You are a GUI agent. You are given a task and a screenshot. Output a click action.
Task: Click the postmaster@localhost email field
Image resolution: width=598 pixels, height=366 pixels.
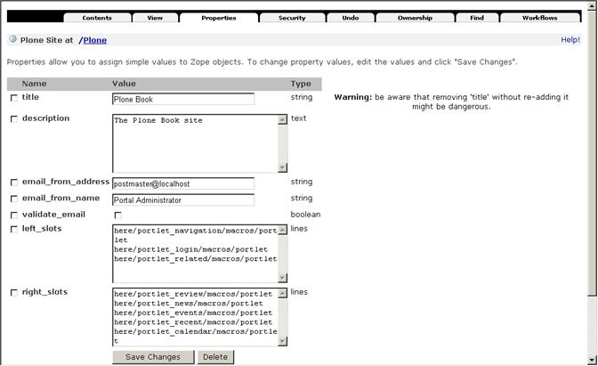(183, 184)
